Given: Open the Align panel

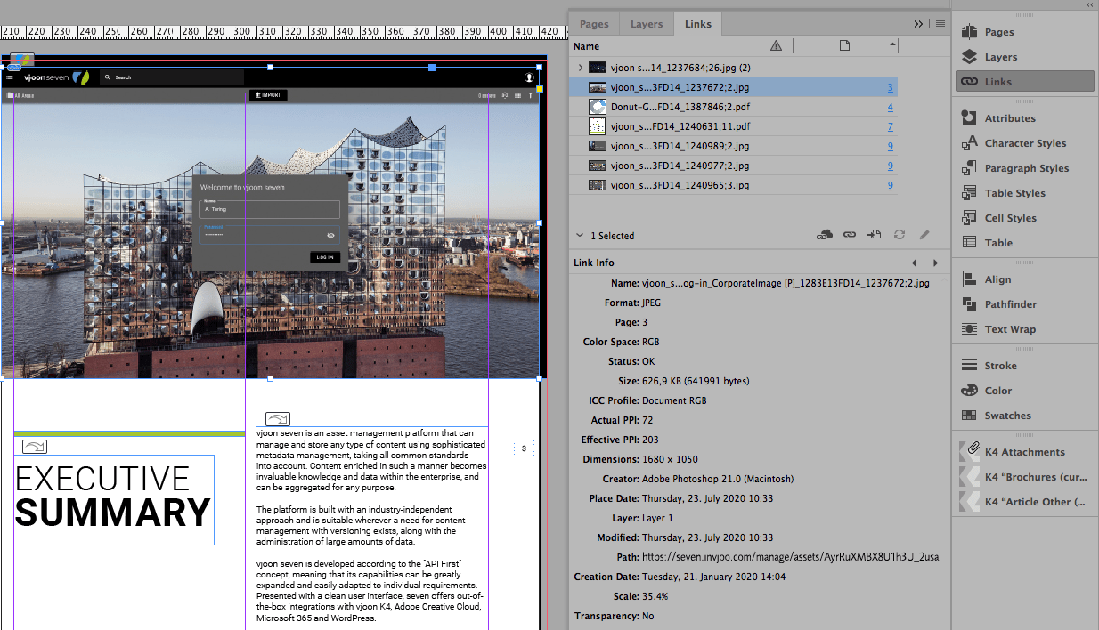Looking at the screenshot, I should pyautogui.click(x=997, y=279).
